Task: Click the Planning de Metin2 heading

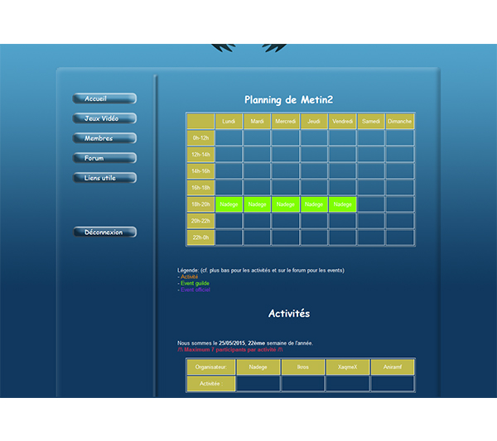Action: pos(288,100)
